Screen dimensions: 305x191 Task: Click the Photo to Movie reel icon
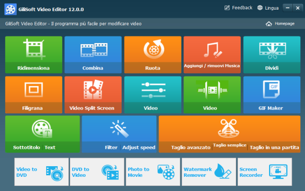(x=166, y=172)
